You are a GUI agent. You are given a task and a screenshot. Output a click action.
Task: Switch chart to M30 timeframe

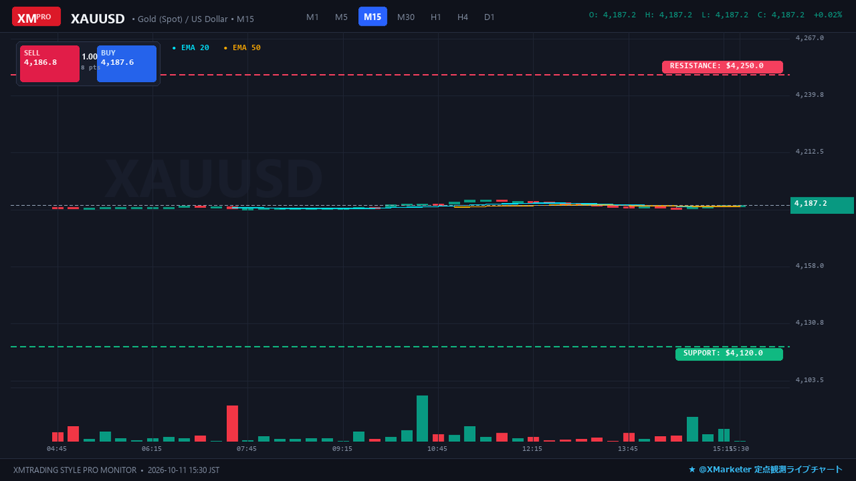(406, 16)
